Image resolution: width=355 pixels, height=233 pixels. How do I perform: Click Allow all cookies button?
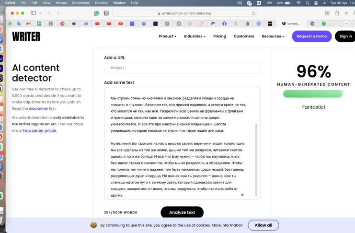click(263, 225)
